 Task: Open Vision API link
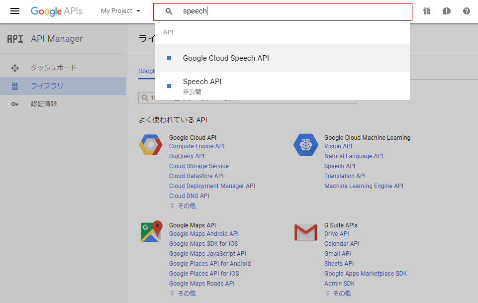coord(338,146)
